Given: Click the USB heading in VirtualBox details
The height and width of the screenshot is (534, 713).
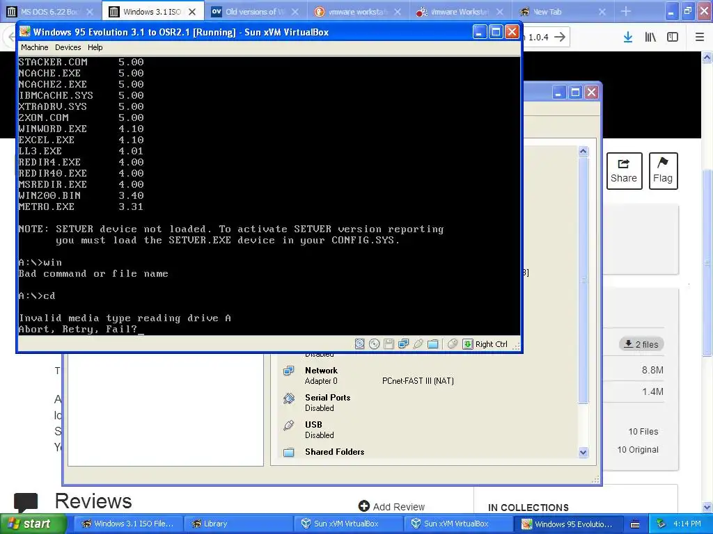Looking at the screenshot, I should (313, 425).
